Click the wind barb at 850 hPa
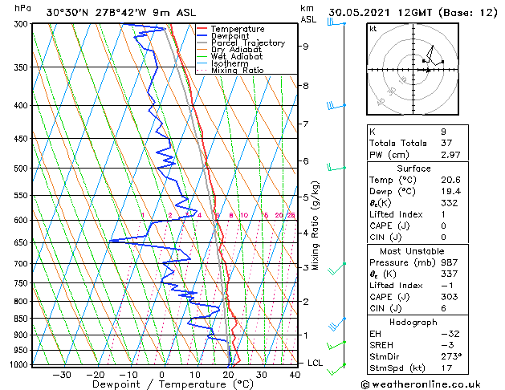Image resolution: width=505 pixels, height=390 pixels. [x=337, y=324]
